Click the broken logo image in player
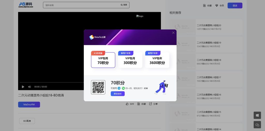 (x=140, y=16)
